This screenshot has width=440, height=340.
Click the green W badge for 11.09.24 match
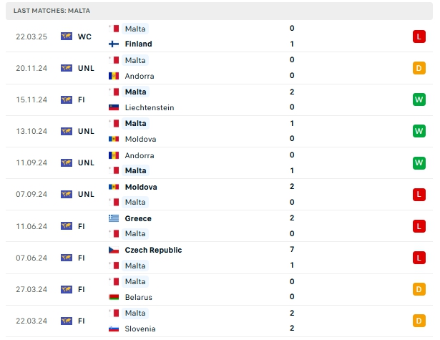coord(419,162)
